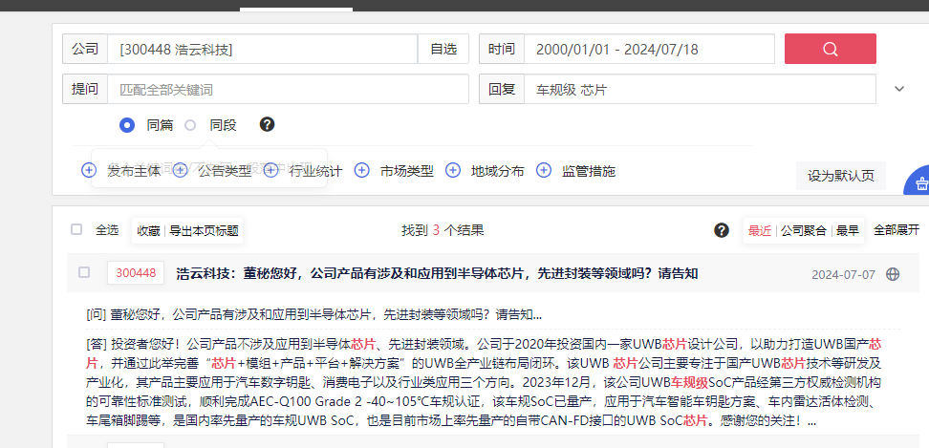Expand 发布主体 filter plus icon
Image resolution: width=929 pixels, height=448 pixels.
pyautogui.click(x=89, y=170)
